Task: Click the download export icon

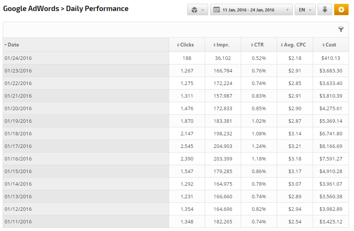Action: (x=325, y=10)
